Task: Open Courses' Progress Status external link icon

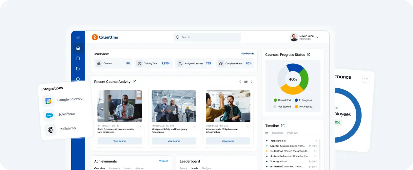Action: click(308, 55)
